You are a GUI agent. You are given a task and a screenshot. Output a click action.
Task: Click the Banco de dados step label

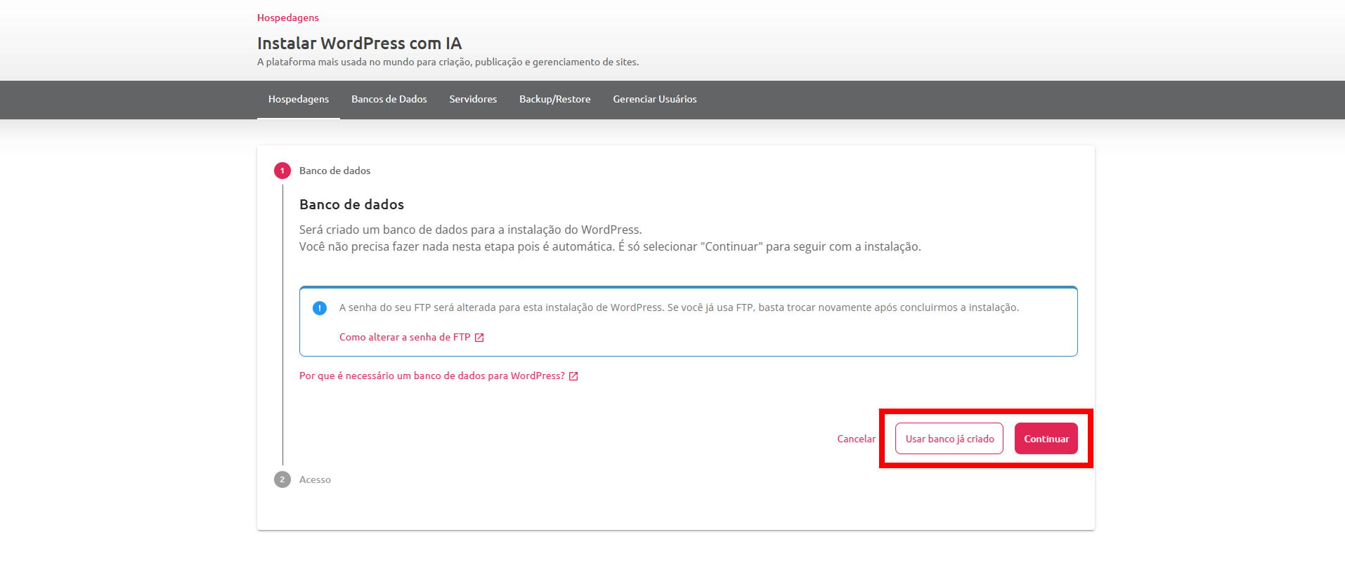pyautogui.click(x=334, y=171)
